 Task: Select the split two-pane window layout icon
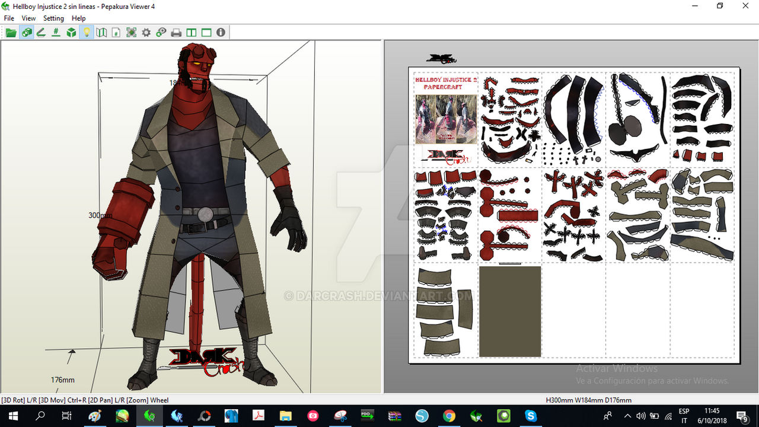coord(191,33)
